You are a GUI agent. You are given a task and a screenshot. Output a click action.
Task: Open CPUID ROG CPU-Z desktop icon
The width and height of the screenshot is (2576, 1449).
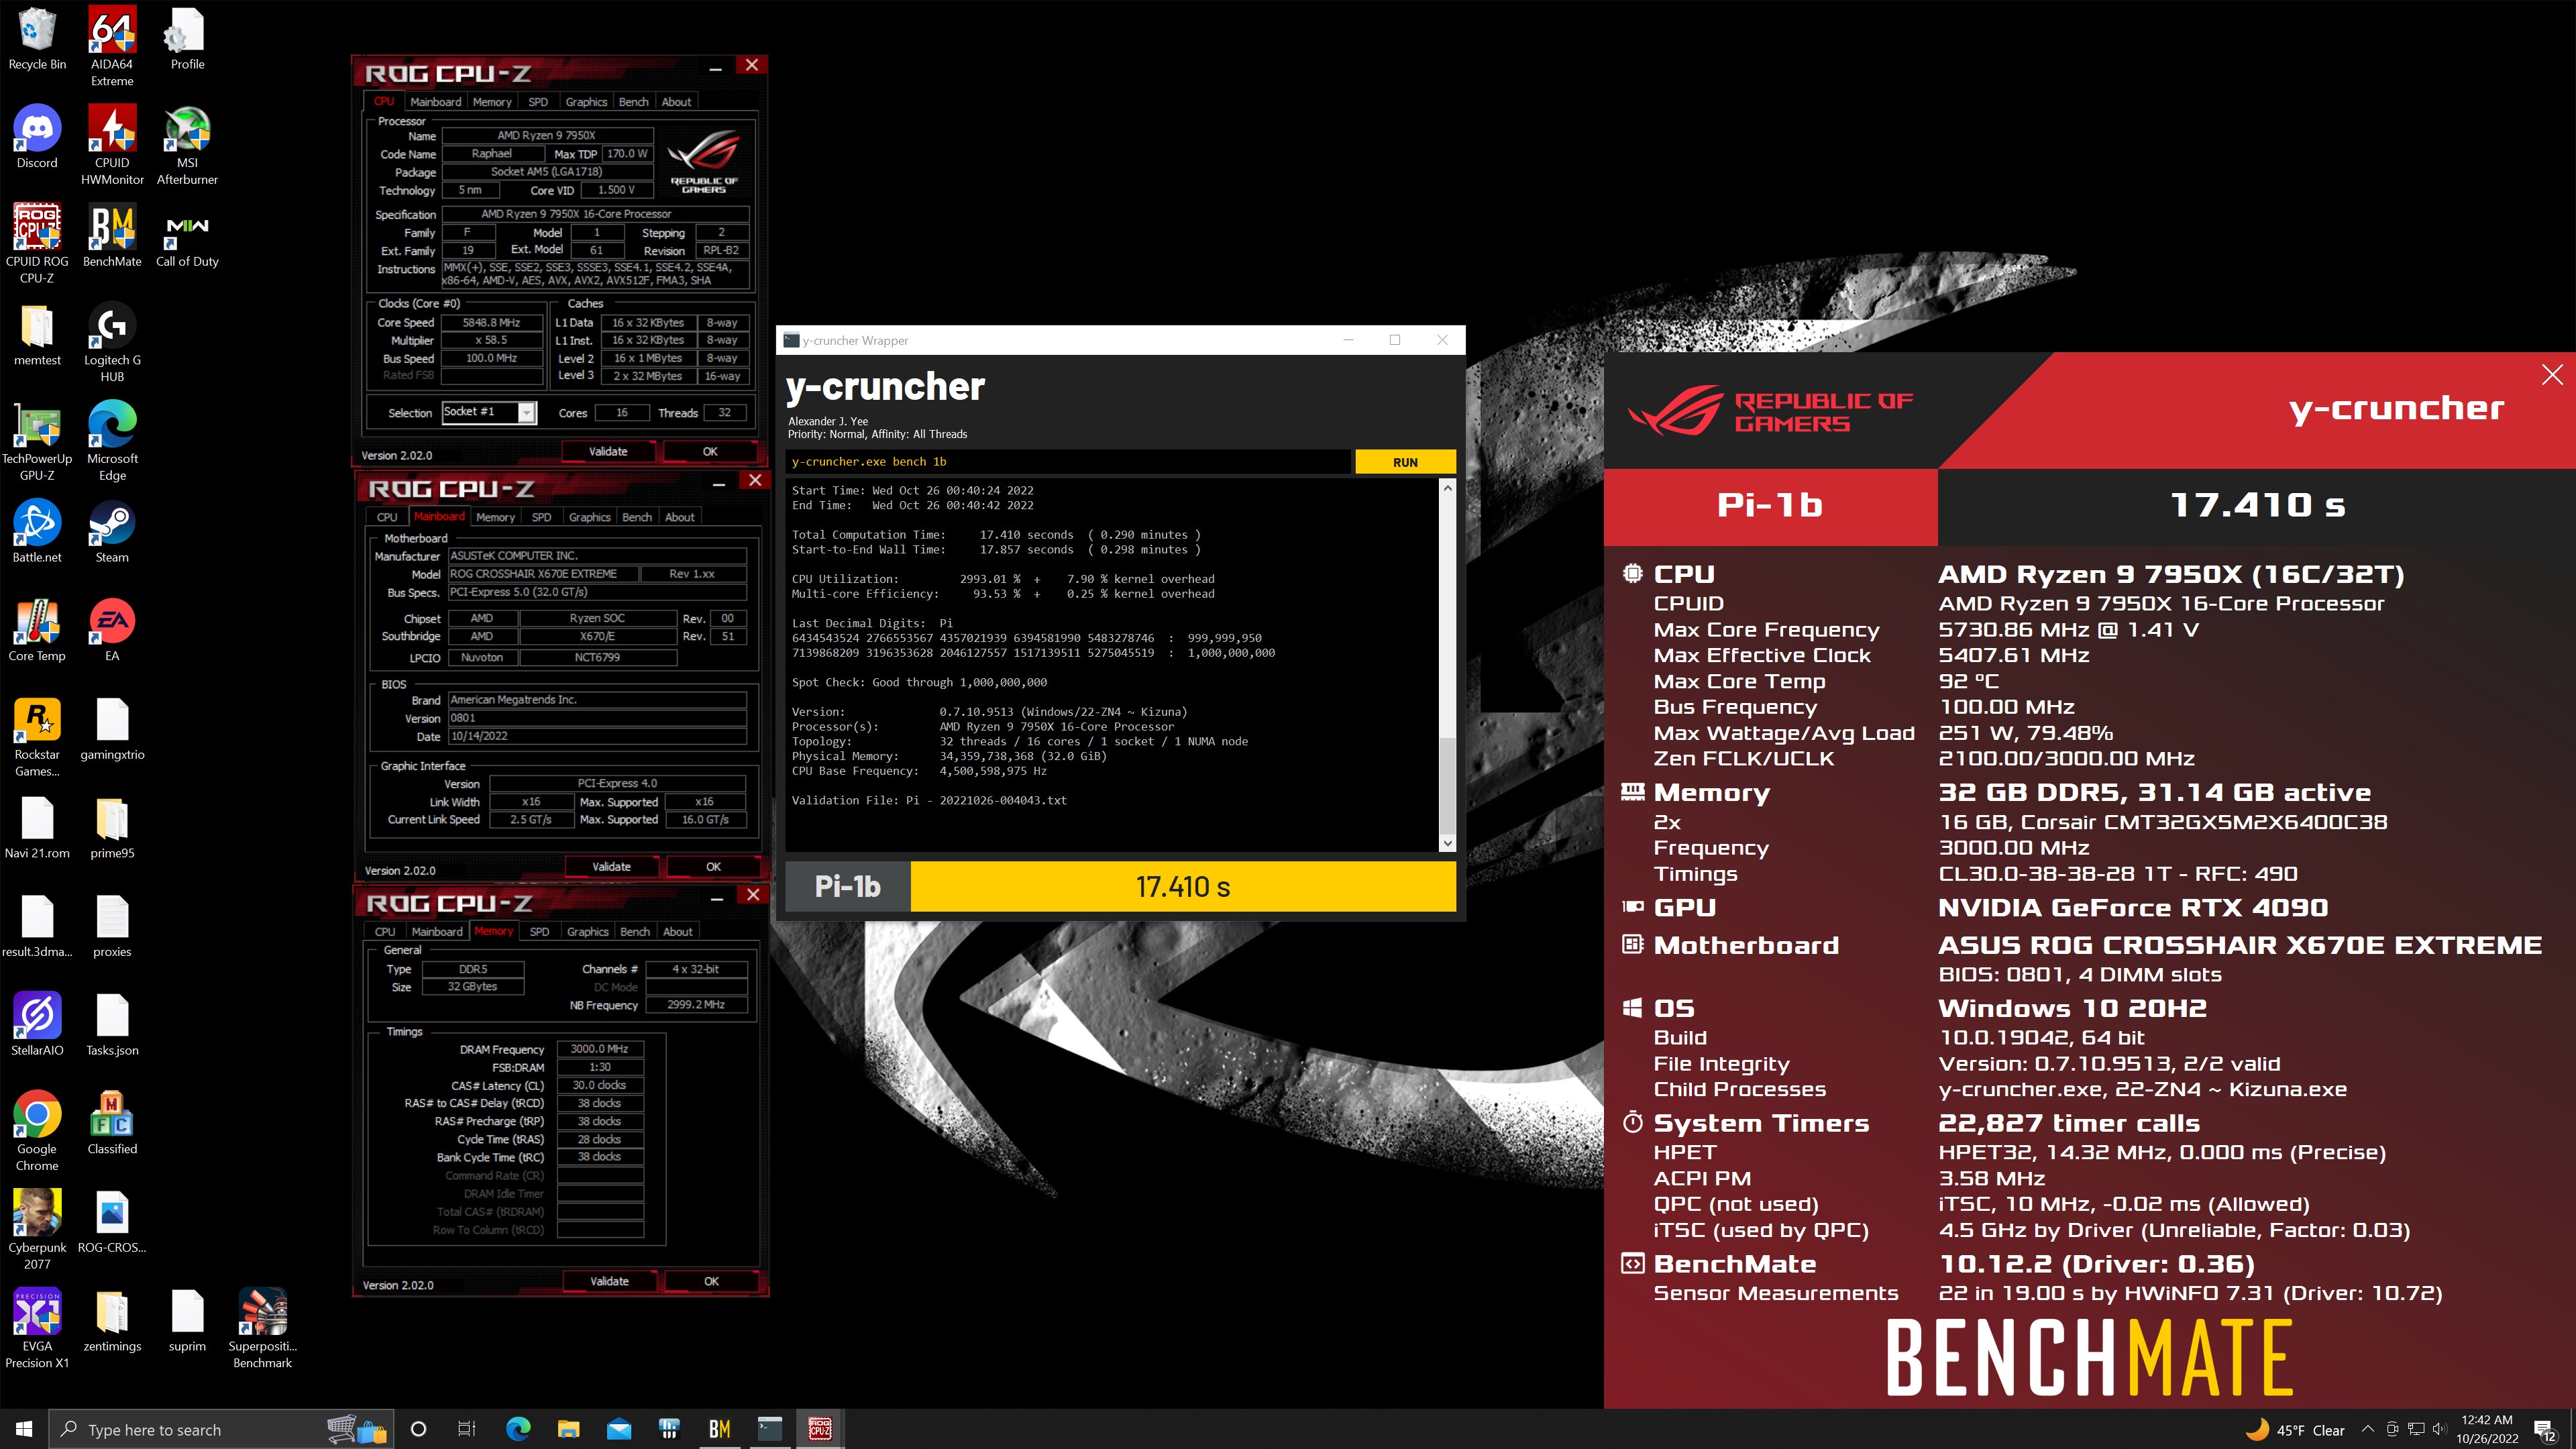coord(37,244)
